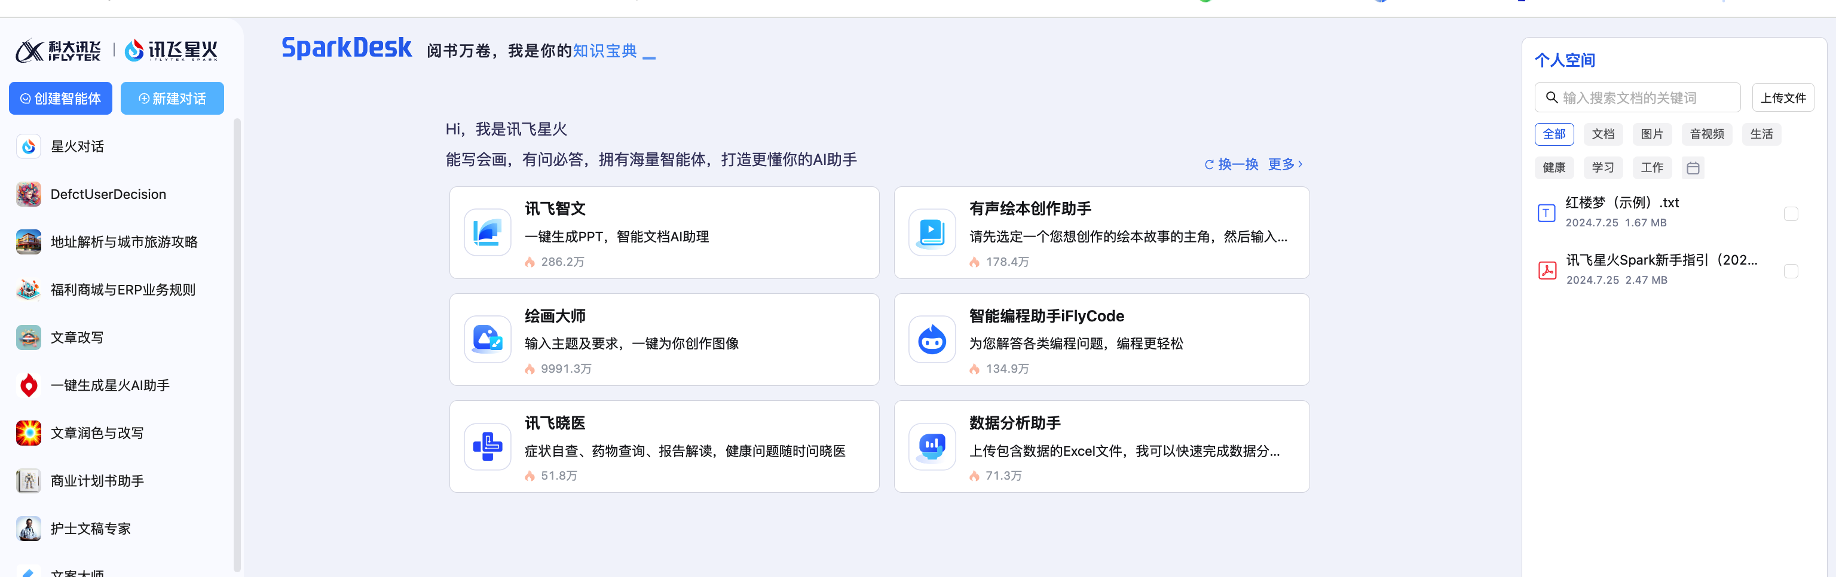1836x577 pixels.
Task: Click 福利商城与ERP业务规则 sidebar label
Action: (123, 290)
